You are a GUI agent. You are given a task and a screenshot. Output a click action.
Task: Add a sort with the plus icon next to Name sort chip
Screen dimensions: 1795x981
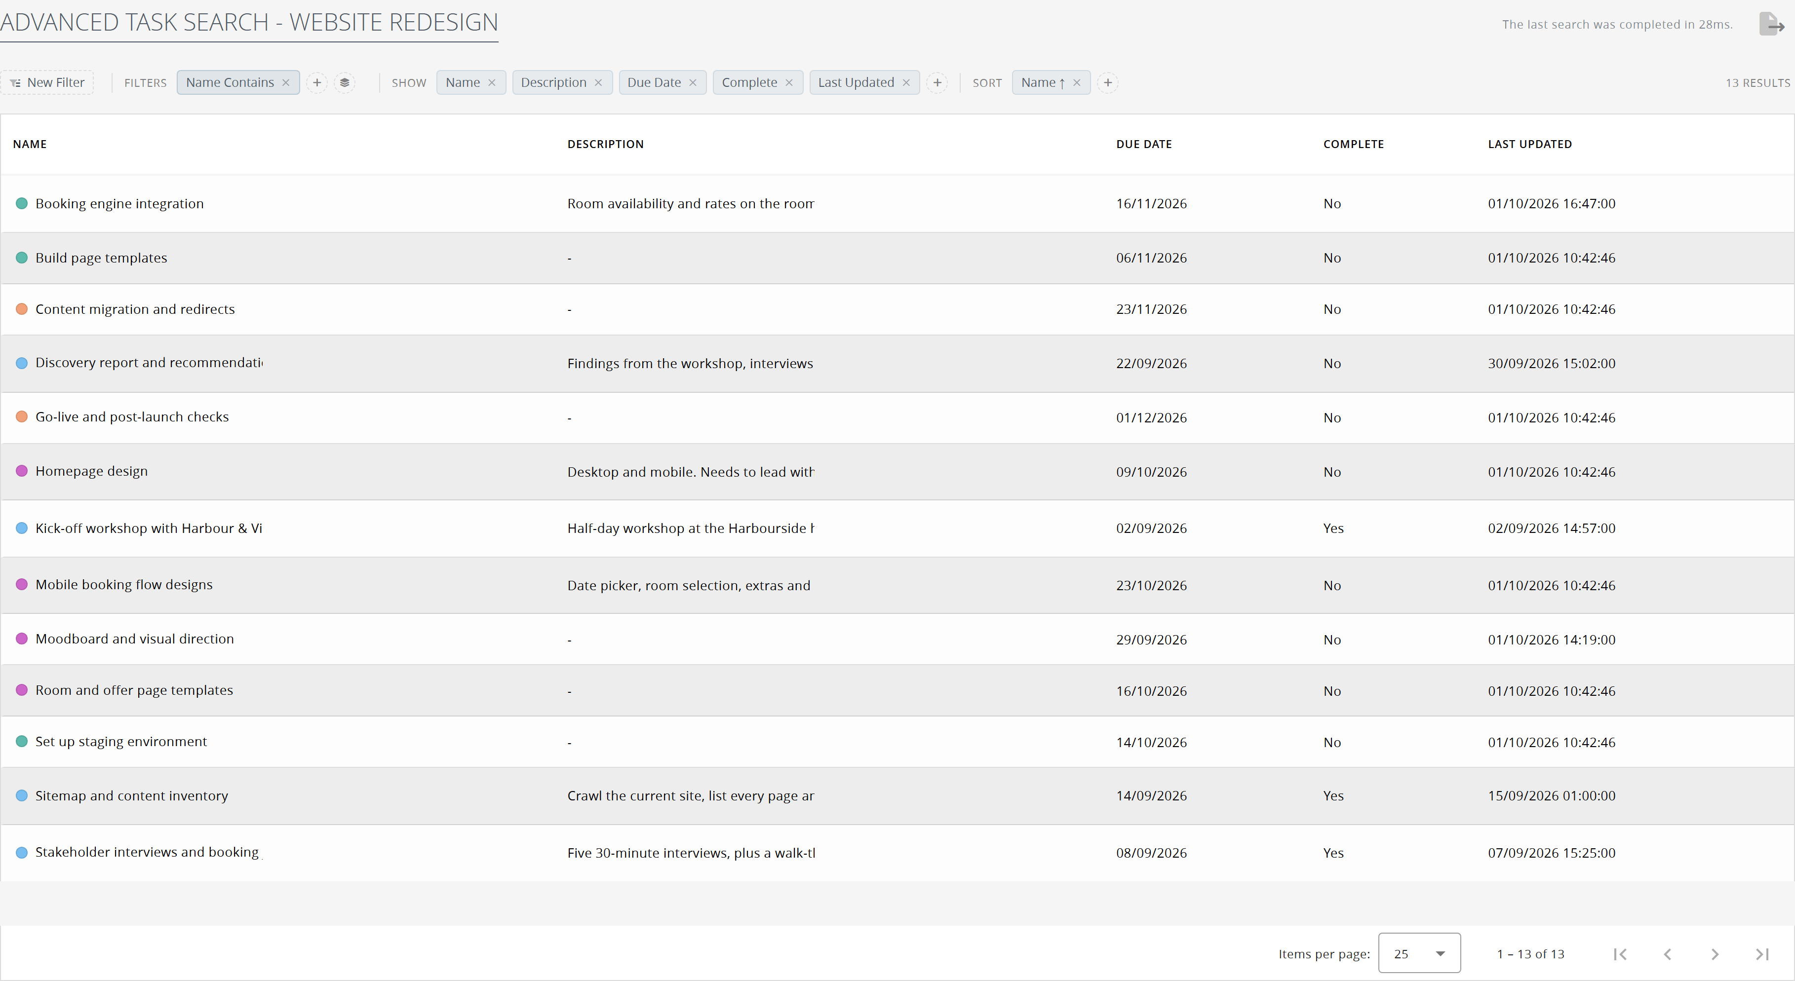pos(1108,82)
